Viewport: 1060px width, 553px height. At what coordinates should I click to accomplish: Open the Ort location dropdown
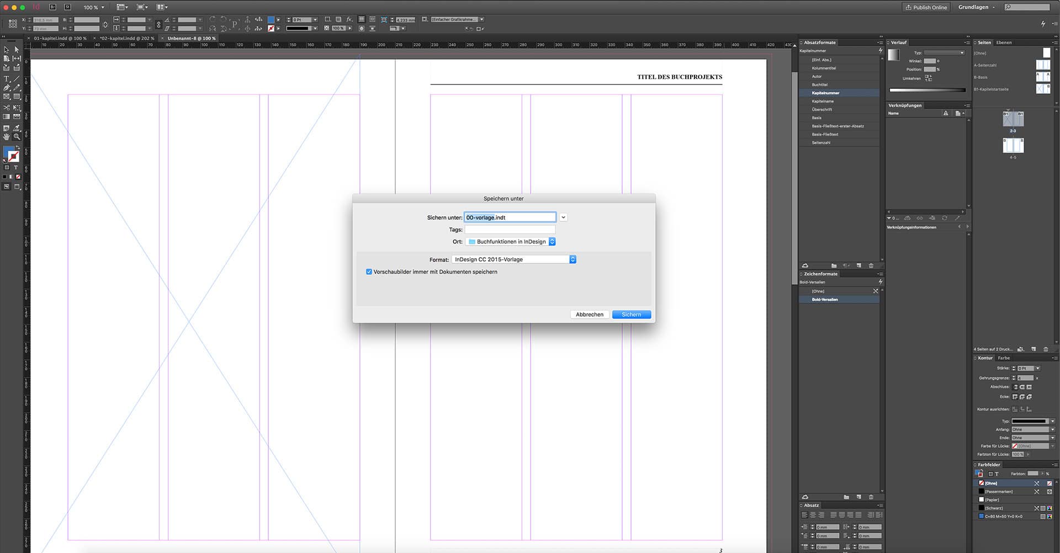(x=552, y=241)
